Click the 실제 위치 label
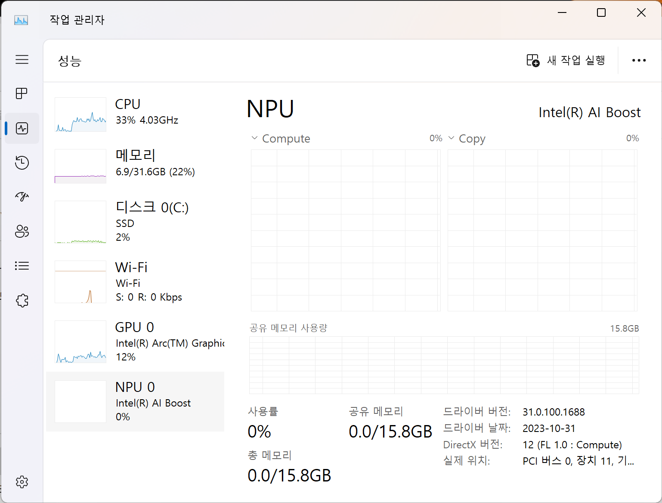The height and width of the screenshot is (503, 662). coord(467,461)
